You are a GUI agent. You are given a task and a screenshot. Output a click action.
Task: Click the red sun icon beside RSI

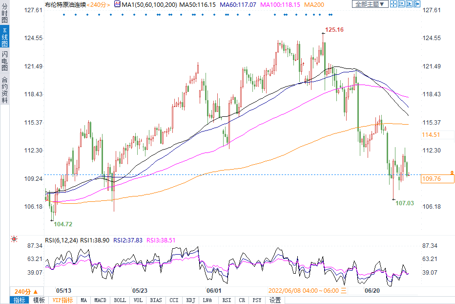[14, 239]
